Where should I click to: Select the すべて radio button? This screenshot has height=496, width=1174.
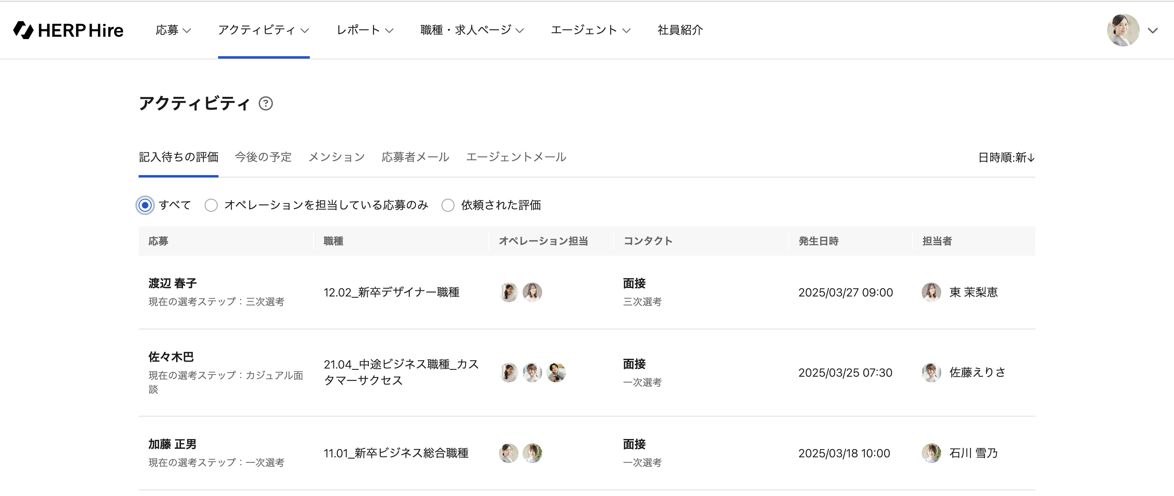pyautogui.click(x=146, y=205)
